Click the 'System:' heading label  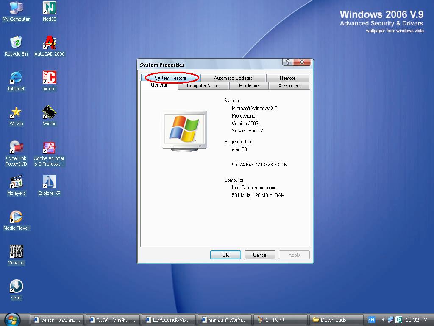pos(232,101)
